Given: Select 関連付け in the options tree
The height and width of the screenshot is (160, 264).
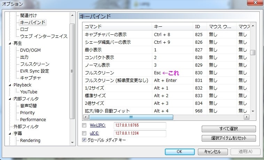Looking at the screenshot, I should coord(29,16).
